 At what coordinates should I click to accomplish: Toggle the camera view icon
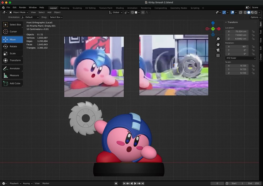tap(218, 50)
